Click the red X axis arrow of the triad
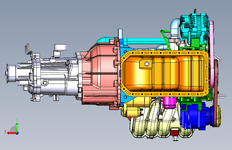 [12, 133]
